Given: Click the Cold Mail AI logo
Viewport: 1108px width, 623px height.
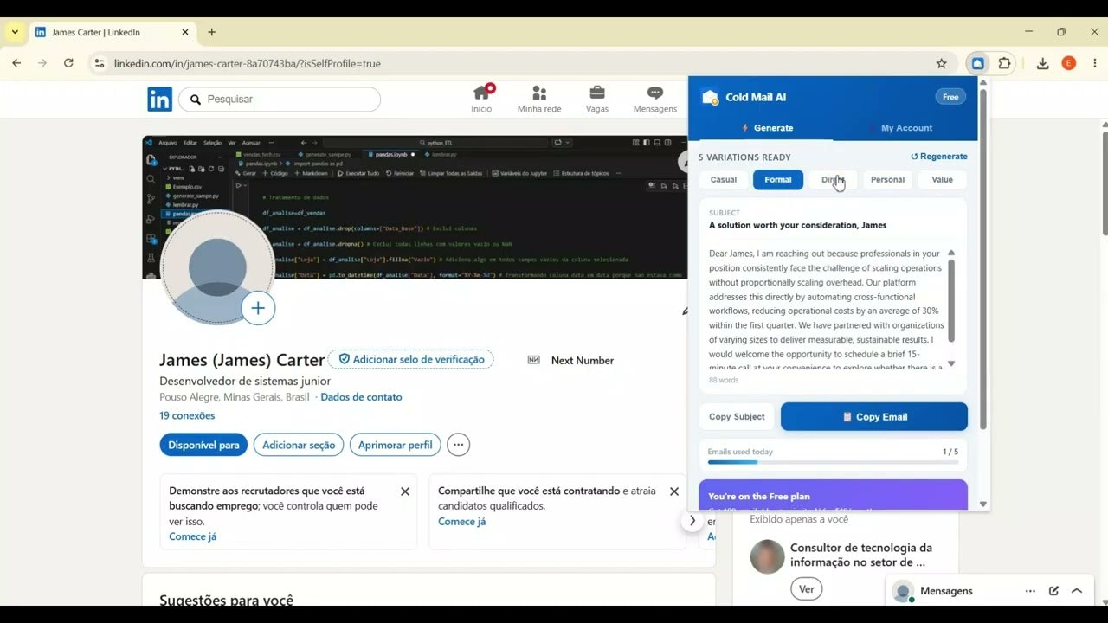Looking at the screenshot, I should pos(710,97).
